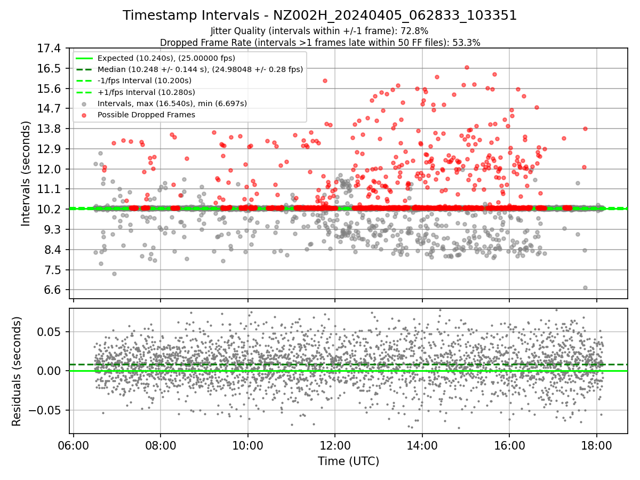The height and width of the screenshot is (480, 640).
Task: Click the 'Intervals, max (16.540s), min (6.697s)' legend entry
Action: [x=172, y=103]
